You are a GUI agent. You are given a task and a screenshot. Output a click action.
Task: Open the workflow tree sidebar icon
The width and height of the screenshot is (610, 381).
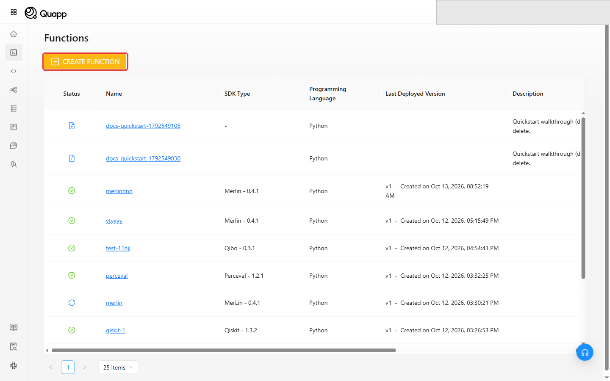point(14,90)
